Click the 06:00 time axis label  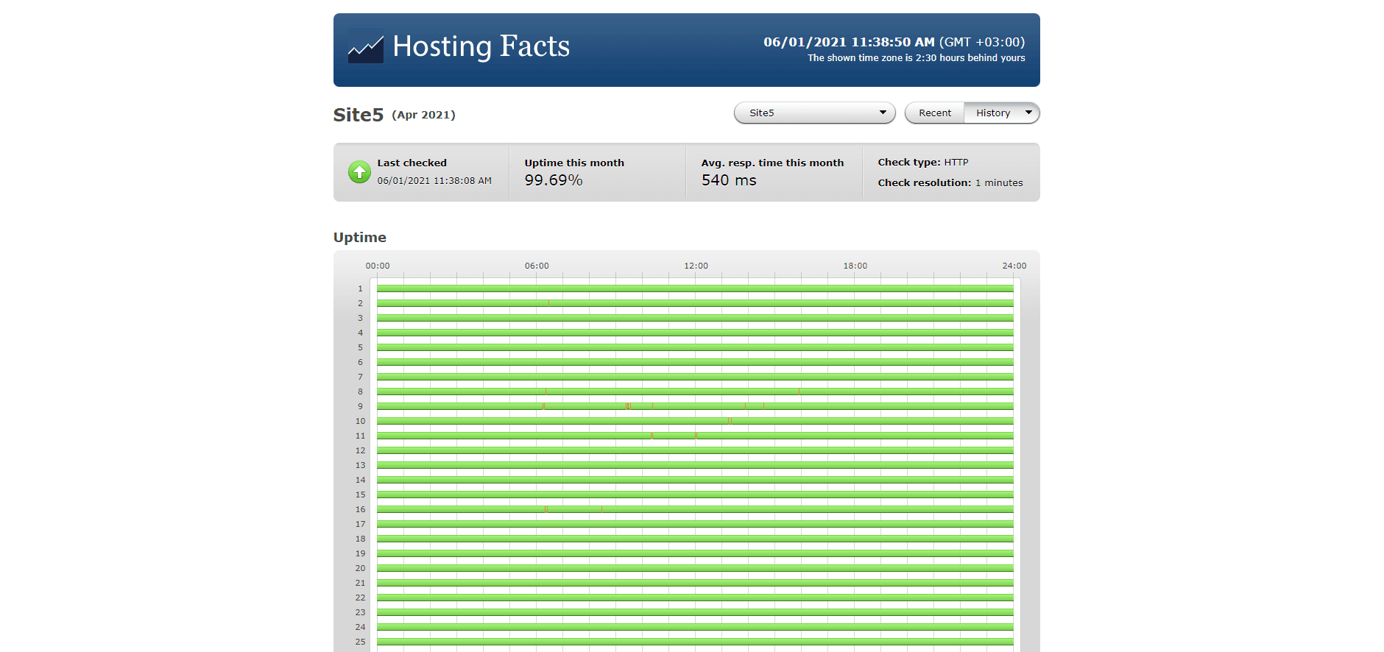537,266
